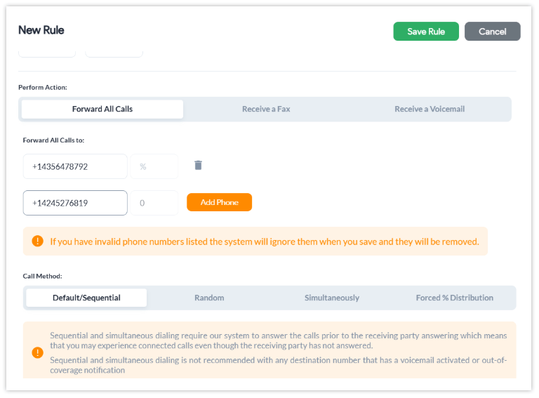
Task: Focus the percent field beside +14356478792
Action: click(x=154, y=166)
